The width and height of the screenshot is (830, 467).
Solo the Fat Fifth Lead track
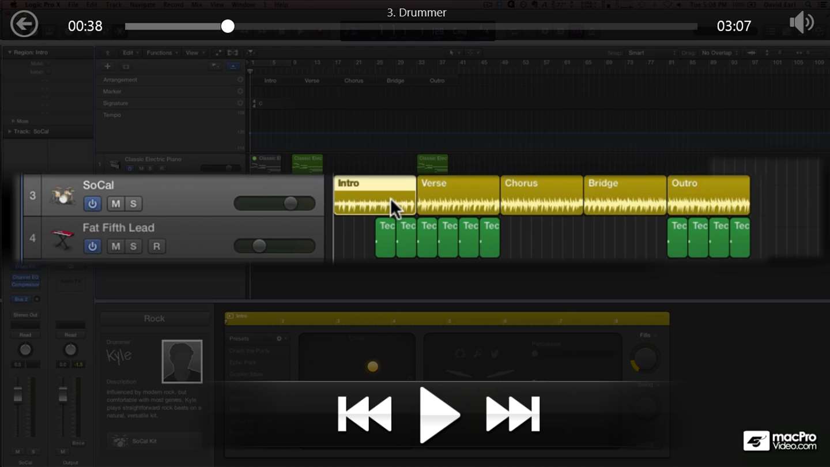click(x=133, y=246)
